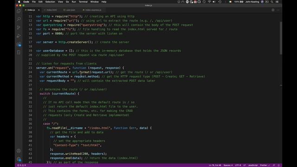Screen dimensions: 297x167
Task: Click line number 29 in gutter
Action: coord(30,94)
